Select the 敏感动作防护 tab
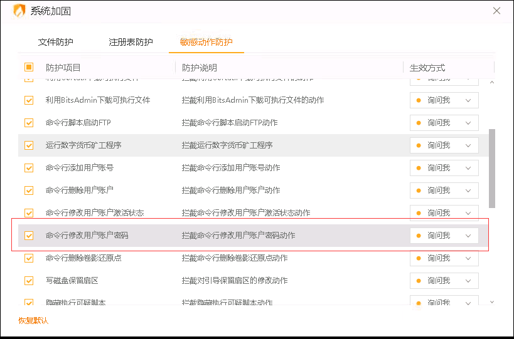Image resolution: width=514 pixels, height=339 pixels. point(206,42)
